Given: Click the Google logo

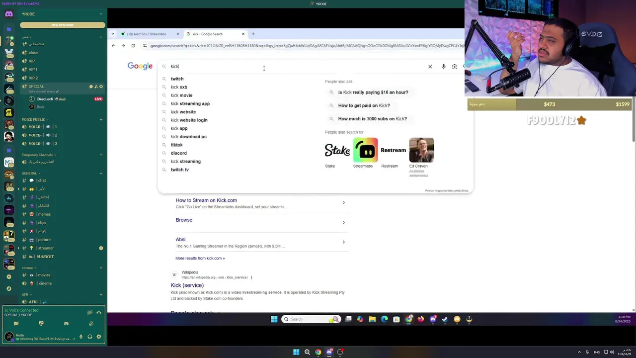Looking at the screenshot, I should click(140, 66).
